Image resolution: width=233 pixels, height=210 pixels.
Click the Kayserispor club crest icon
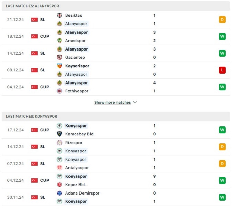[x=60, y=66]
